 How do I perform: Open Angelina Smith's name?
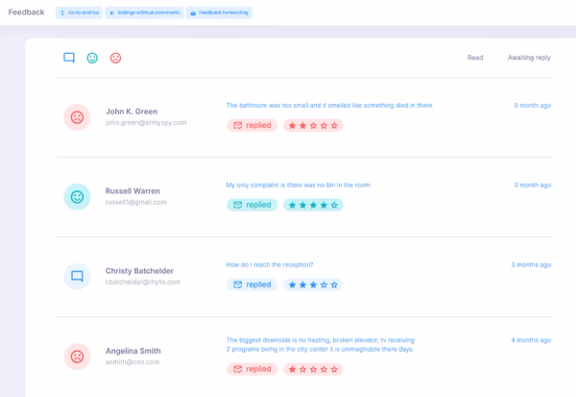133,351
